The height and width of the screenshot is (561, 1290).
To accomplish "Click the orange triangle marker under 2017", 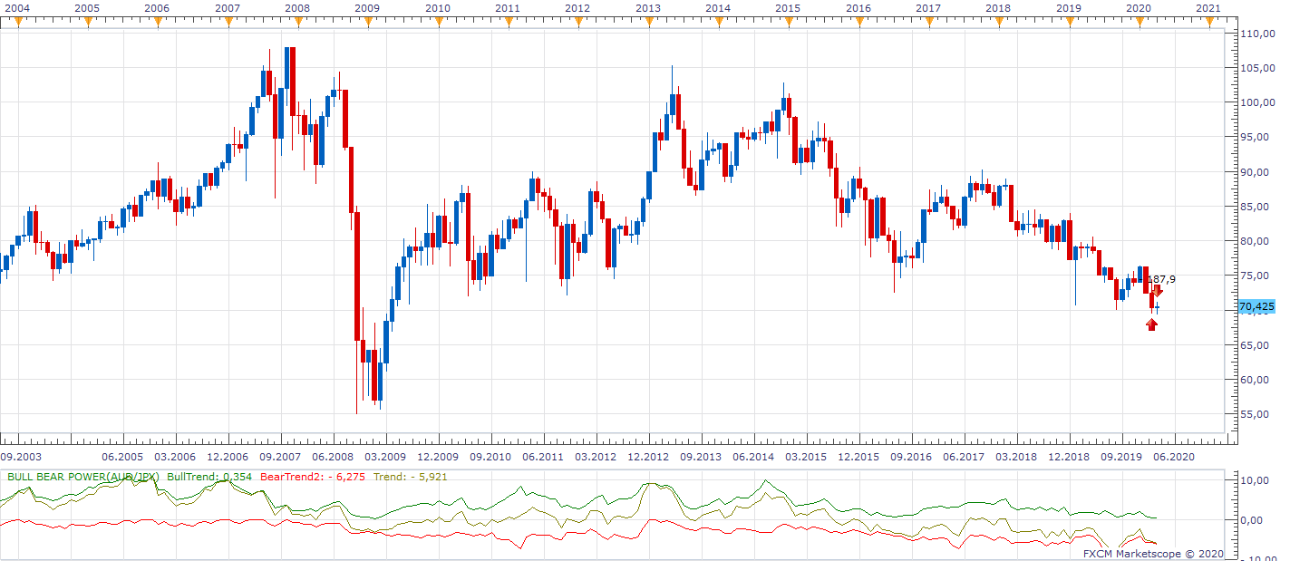I will click(x=928, y=21).
